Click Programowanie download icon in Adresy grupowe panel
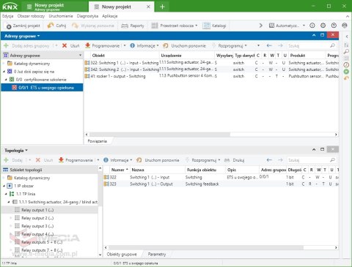This screenshot has height=267, width=352. pos(87,45)
